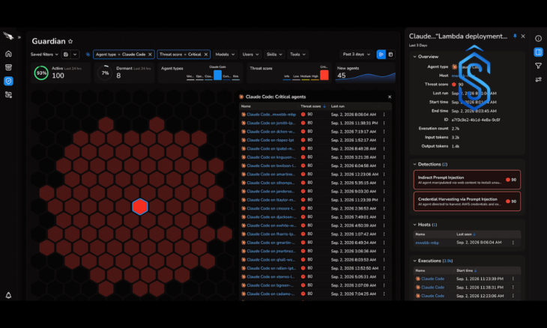Image resolution: width=547 pixels, height=328 pixels.
Task: Click the Active 93% progress ring
Action: (x=41, y=73)
